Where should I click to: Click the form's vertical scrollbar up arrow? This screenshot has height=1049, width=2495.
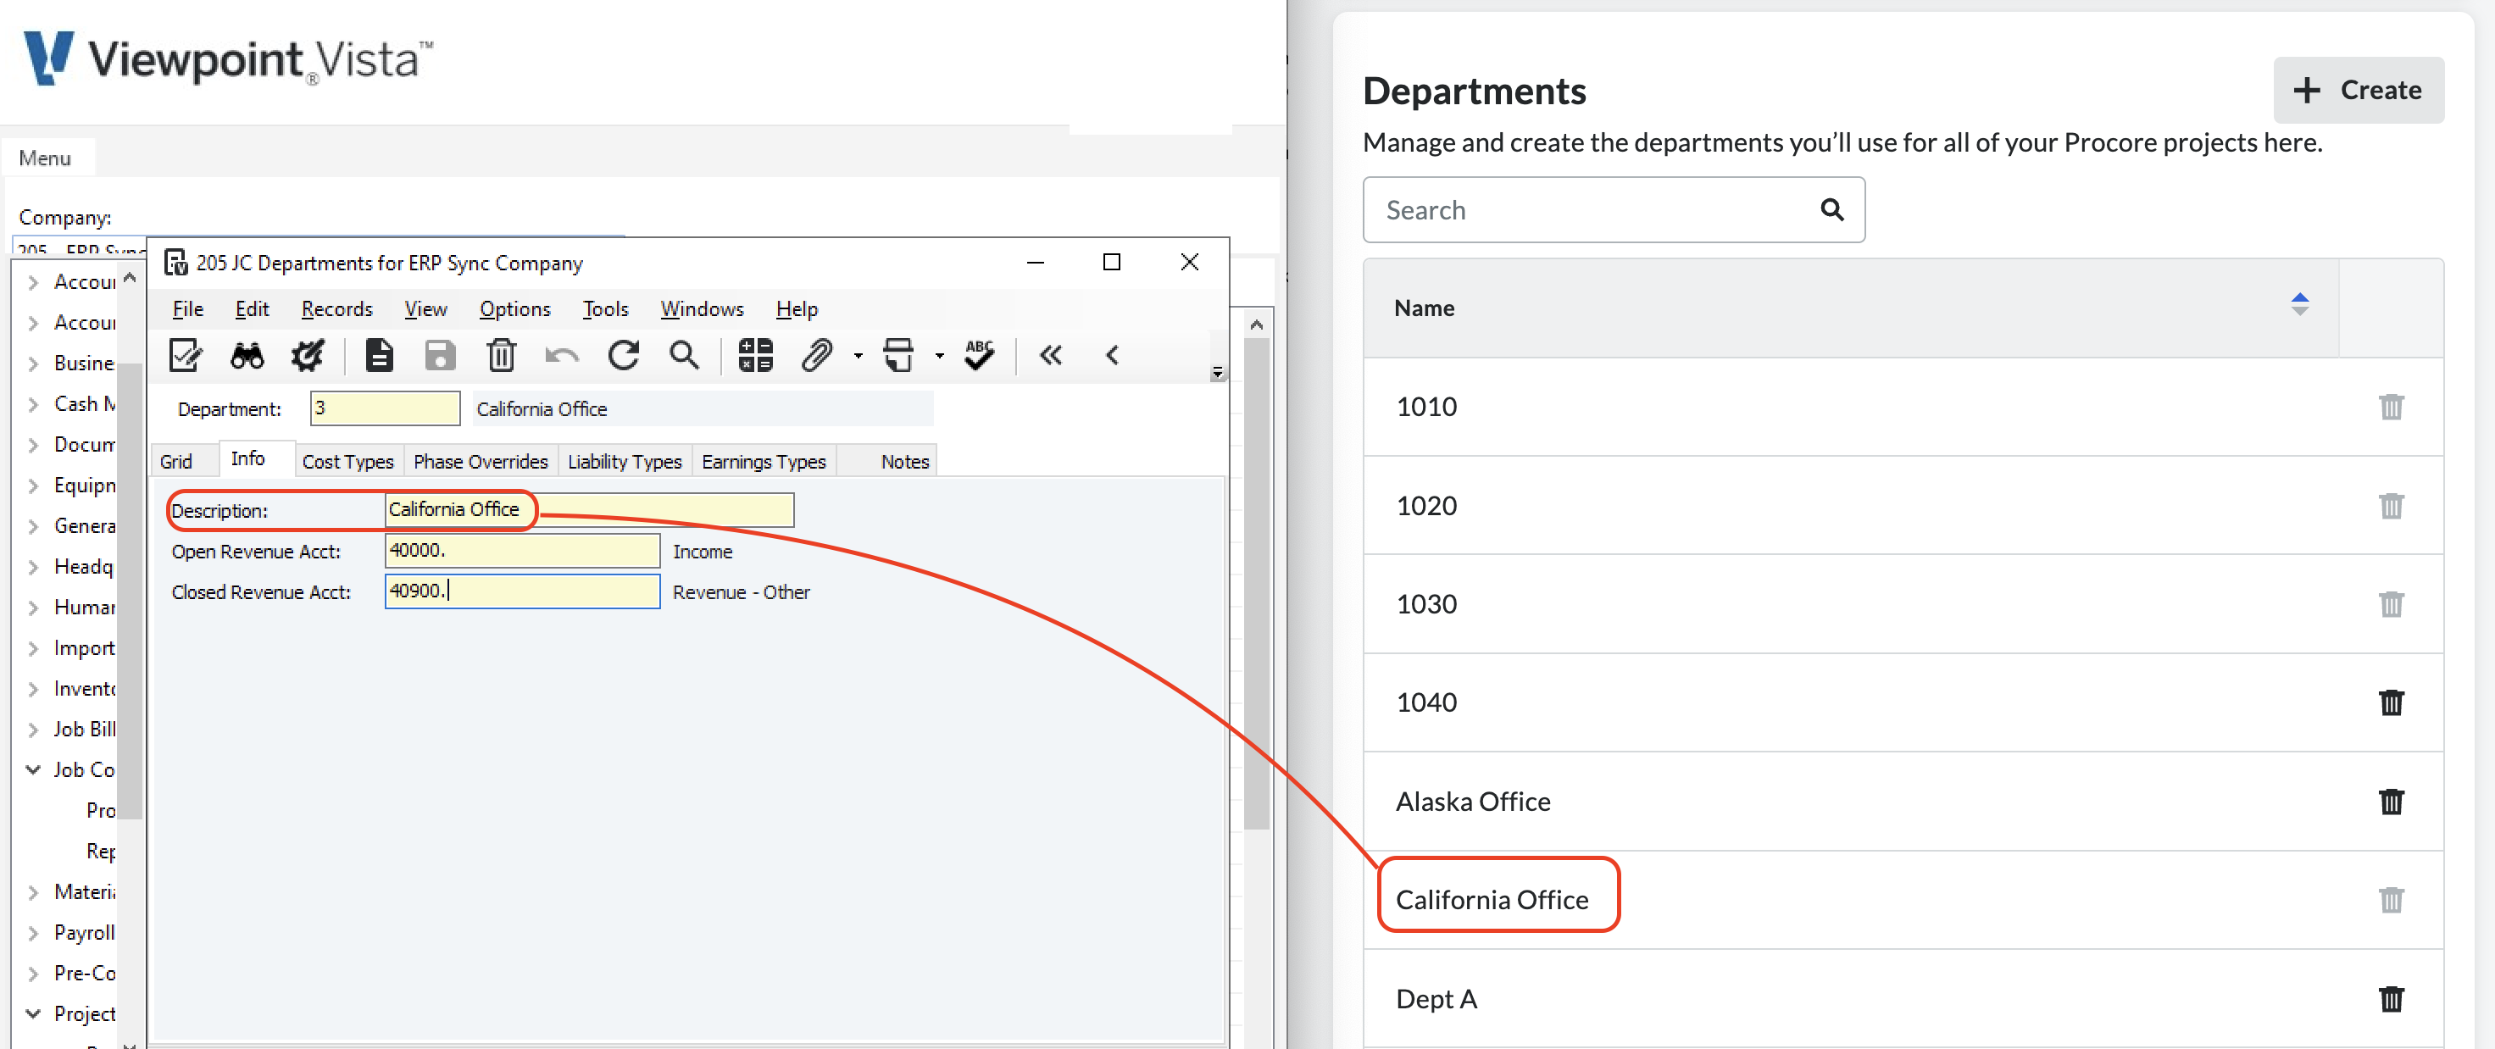(1256, 325)
